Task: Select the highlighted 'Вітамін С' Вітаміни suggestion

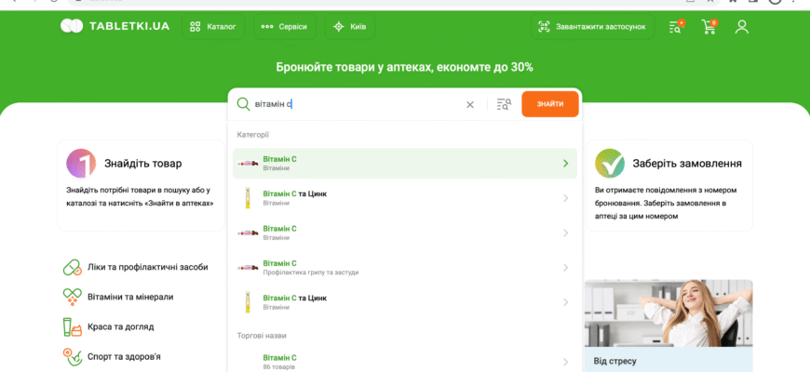Action: pos(405,163)
